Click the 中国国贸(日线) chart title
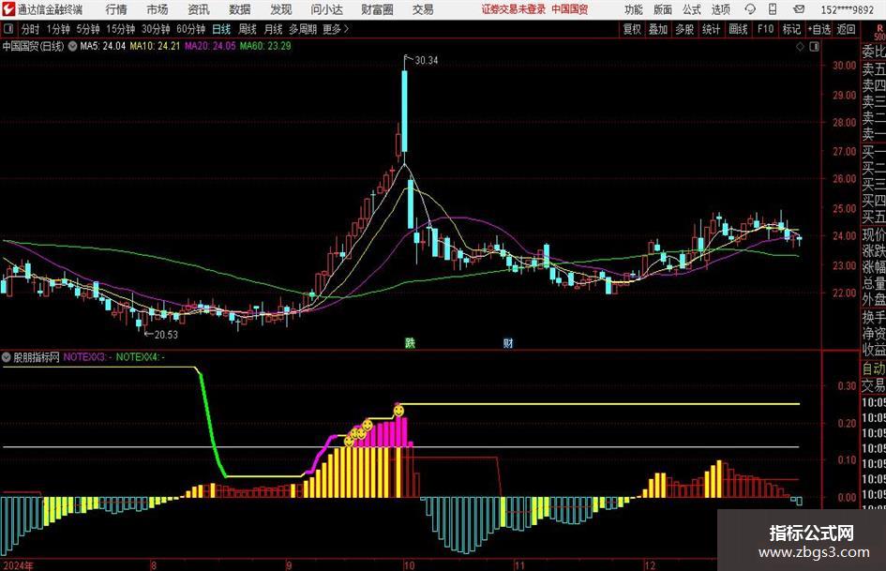Viewport: 886px width, 571px height. pos(34,46)
